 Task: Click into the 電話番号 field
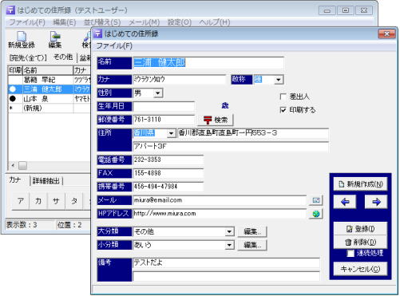point(168,160)
